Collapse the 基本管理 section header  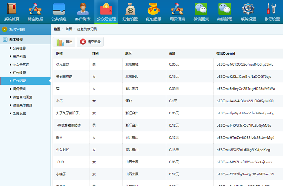coord(25,40)
